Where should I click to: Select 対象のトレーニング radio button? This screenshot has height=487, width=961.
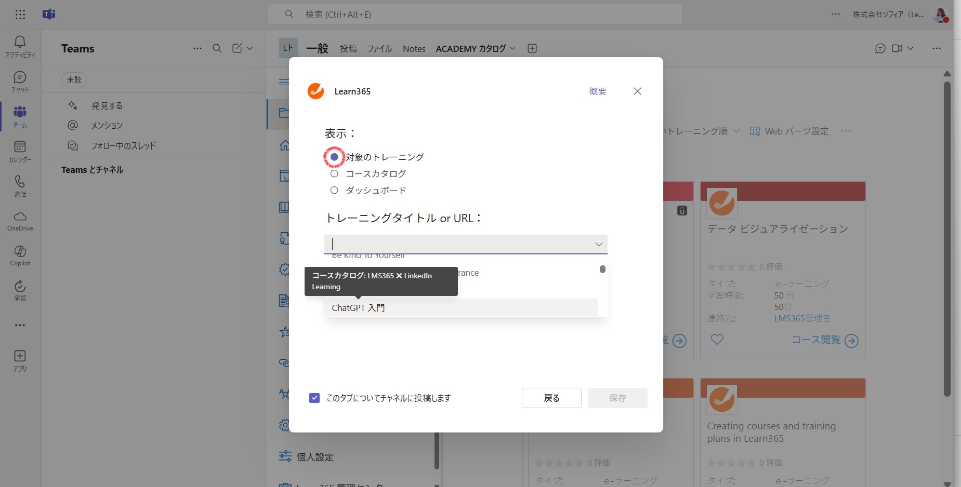pos(334,157)
